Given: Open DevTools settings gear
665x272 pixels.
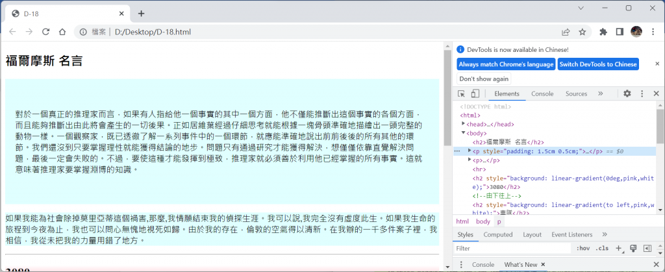Looking at the screenshot, I should pos(627,93).
